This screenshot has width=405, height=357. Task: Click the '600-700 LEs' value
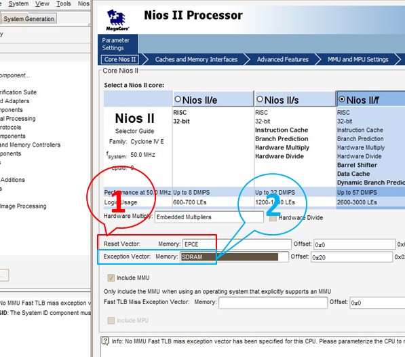[x=190, y=202]
